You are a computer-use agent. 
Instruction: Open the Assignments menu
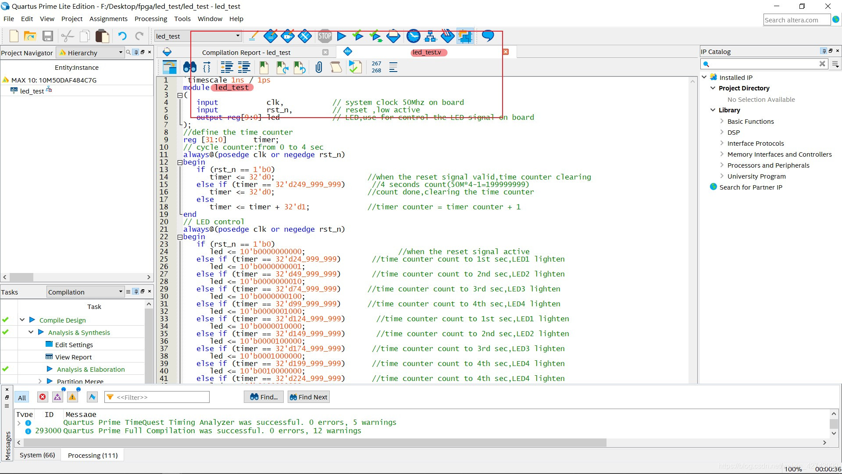(x=108, y=19)
